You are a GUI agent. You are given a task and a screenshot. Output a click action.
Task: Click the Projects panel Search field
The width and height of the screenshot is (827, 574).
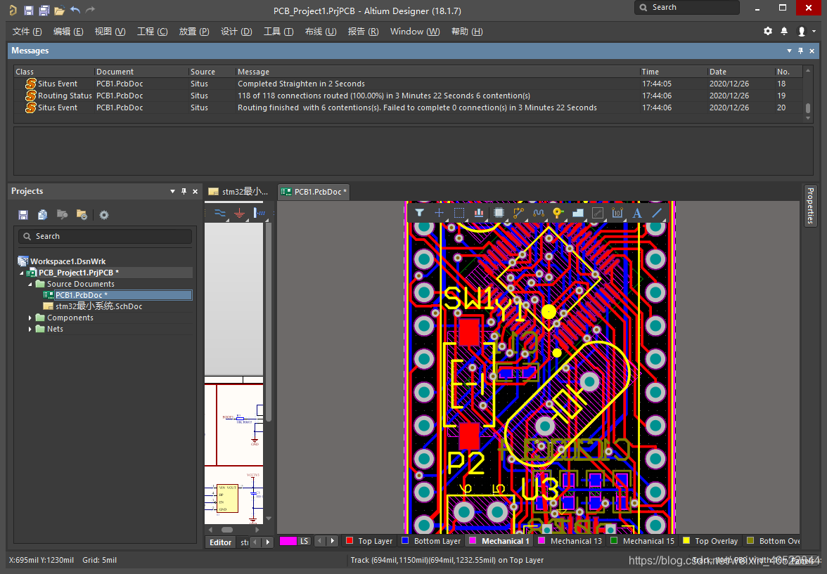click(105, 236)
